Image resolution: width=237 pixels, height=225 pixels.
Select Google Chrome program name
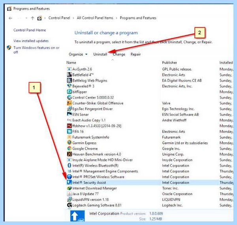[x=85, y=149]
